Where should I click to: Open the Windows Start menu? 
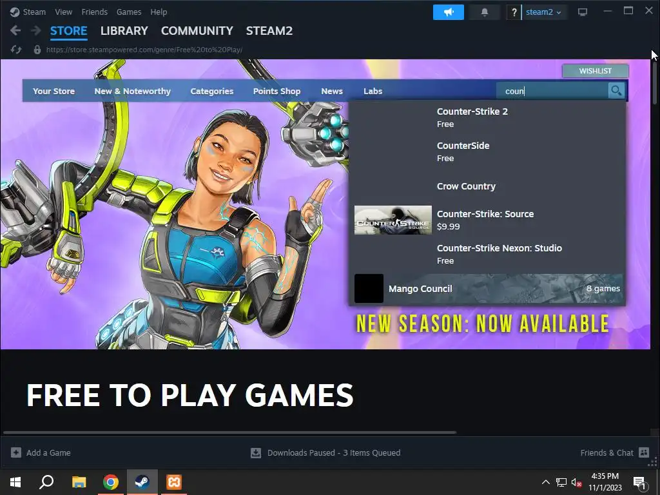(15, 482)
